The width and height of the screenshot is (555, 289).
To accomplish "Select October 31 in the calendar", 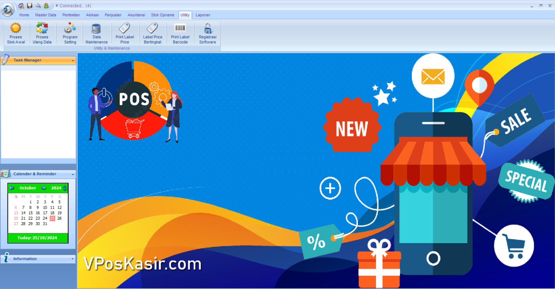I will tap(45, 224).
